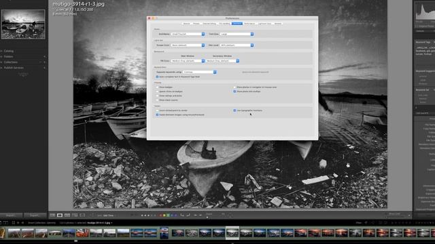Switch to Lightroom Sync preferences tab
Image resolution: width=435 pixels, height=244 pixels.
(x=264, y=24)
